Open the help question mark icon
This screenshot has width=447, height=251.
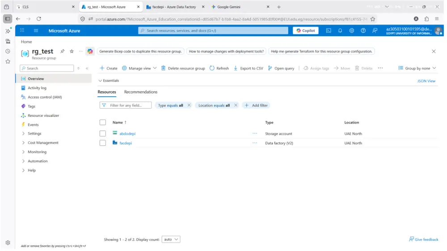click(x=363, y=31)
